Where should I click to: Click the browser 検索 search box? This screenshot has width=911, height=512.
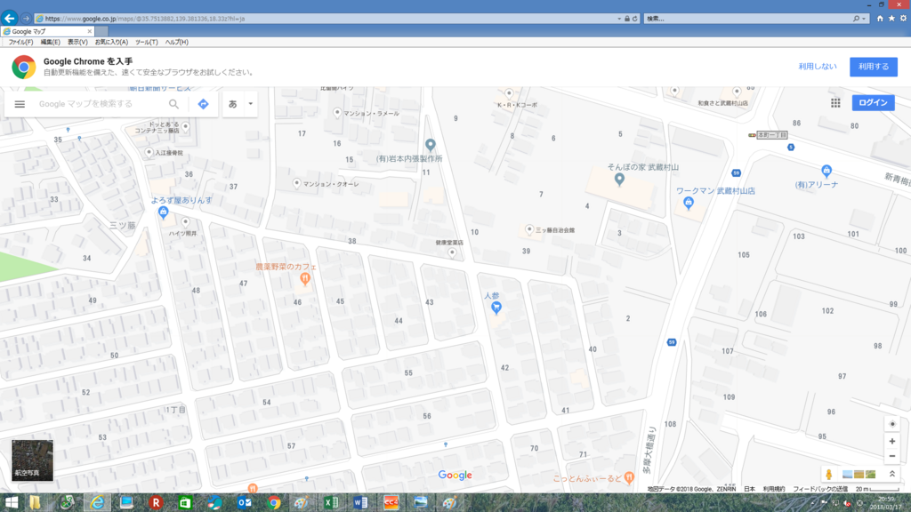[746, 19]
